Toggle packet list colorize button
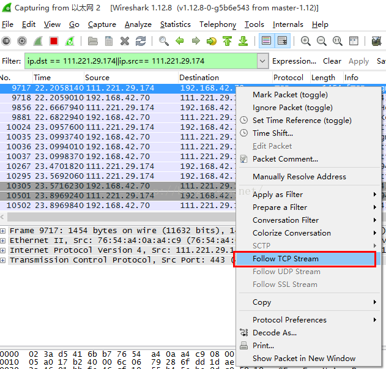This screenshot has width=386, height=369. point(266,41)
